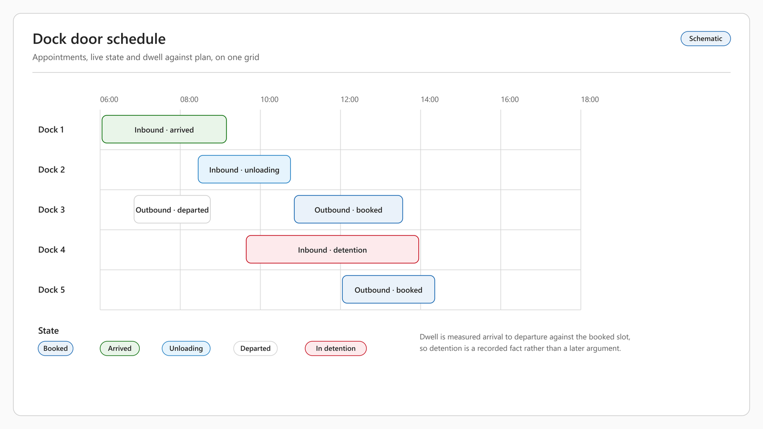Select the Outbound · booked block on Dock 5

tap(388, 289)
